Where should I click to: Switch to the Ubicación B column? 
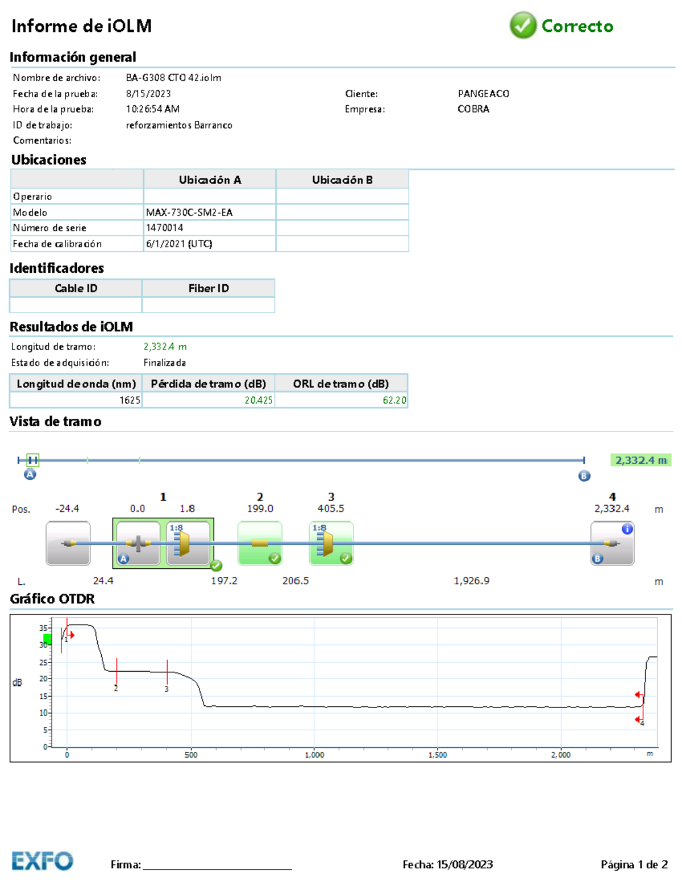[342, 179]
